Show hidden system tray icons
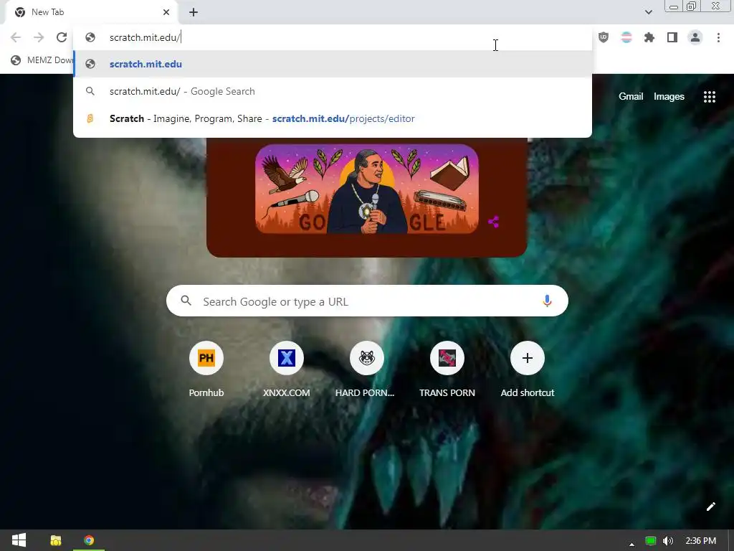Screen dimensions: 734x551 631,544
